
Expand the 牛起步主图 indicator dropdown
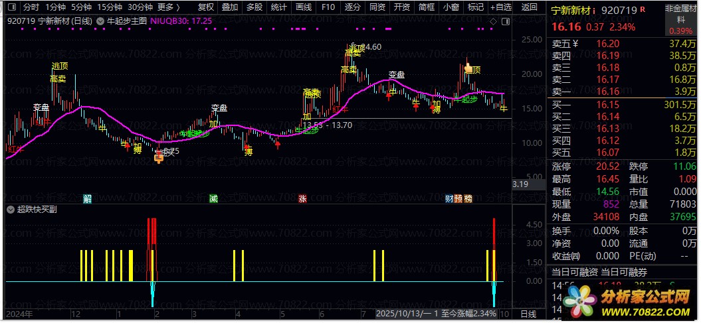(100, 21)
